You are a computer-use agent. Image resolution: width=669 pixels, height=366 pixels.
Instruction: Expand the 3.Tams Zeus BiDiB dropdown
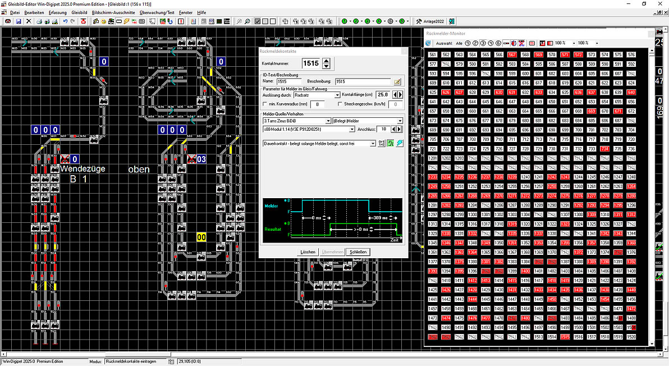tap(328, 121)
